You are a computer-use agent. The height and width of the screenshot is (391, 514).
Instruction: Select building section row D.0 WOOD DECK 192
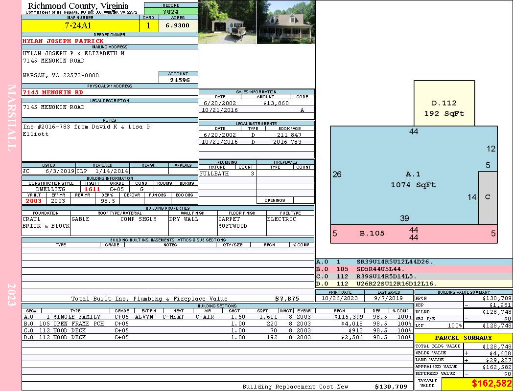click(217, 338)
